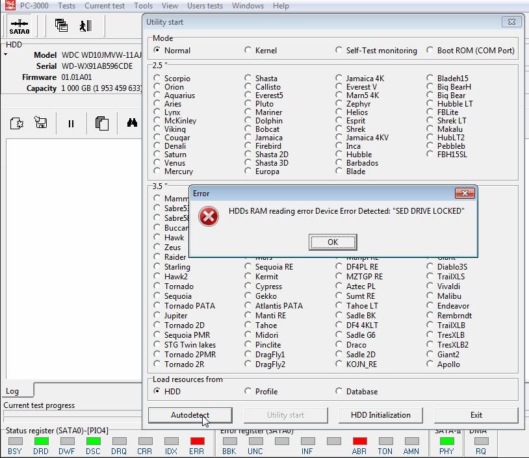Click the save log floppy icon

[40, 122]
